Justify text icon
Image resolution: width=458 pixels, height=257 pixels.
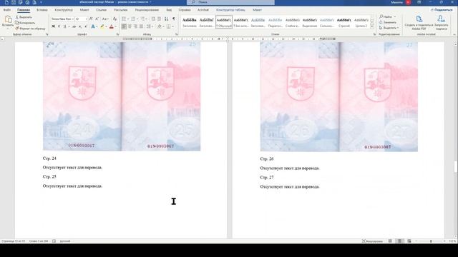(142, 26)
